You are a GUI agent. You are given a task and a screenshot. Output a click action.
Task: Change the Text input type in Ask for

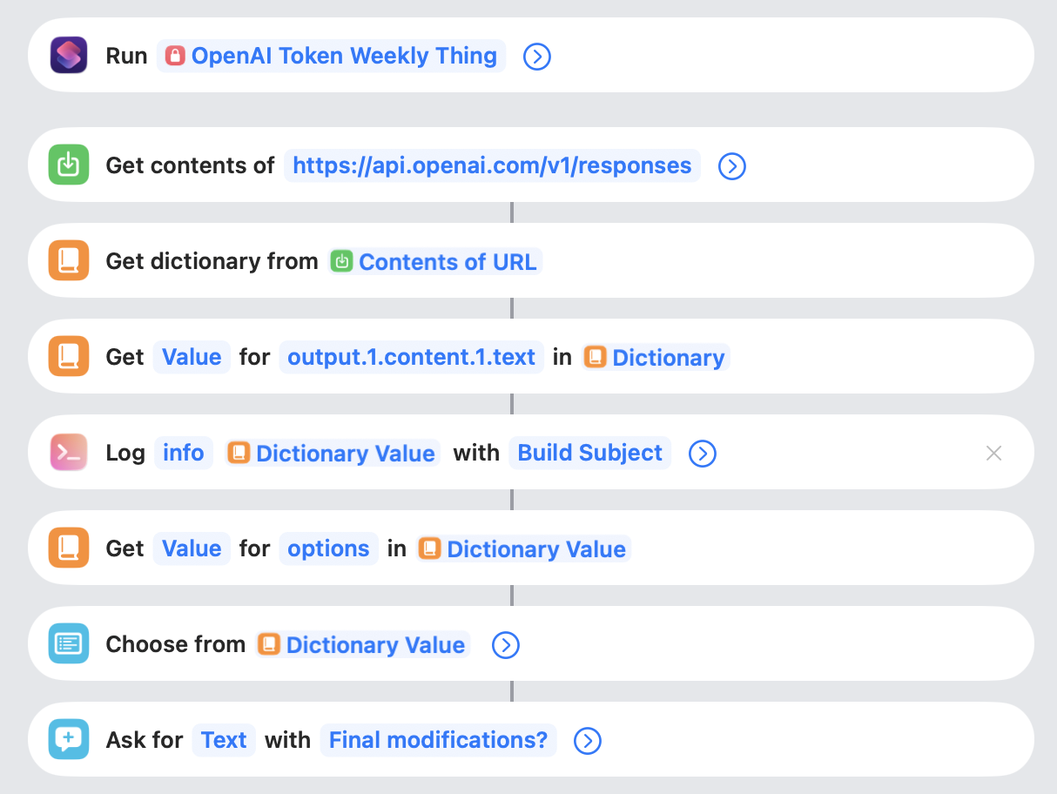[224, 740]
